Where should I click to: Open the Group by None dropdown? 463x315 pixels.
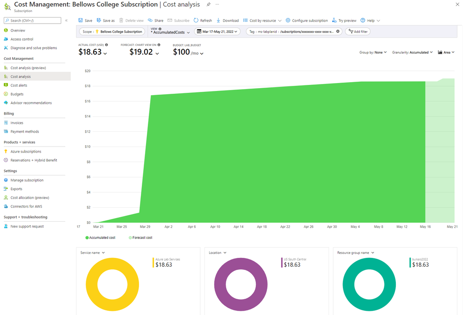coord(373,52)
